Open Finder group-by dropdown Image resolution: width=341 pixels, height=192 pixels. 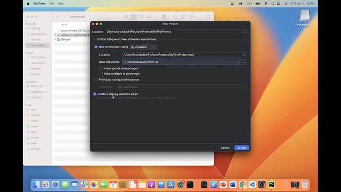pos(166,17)
